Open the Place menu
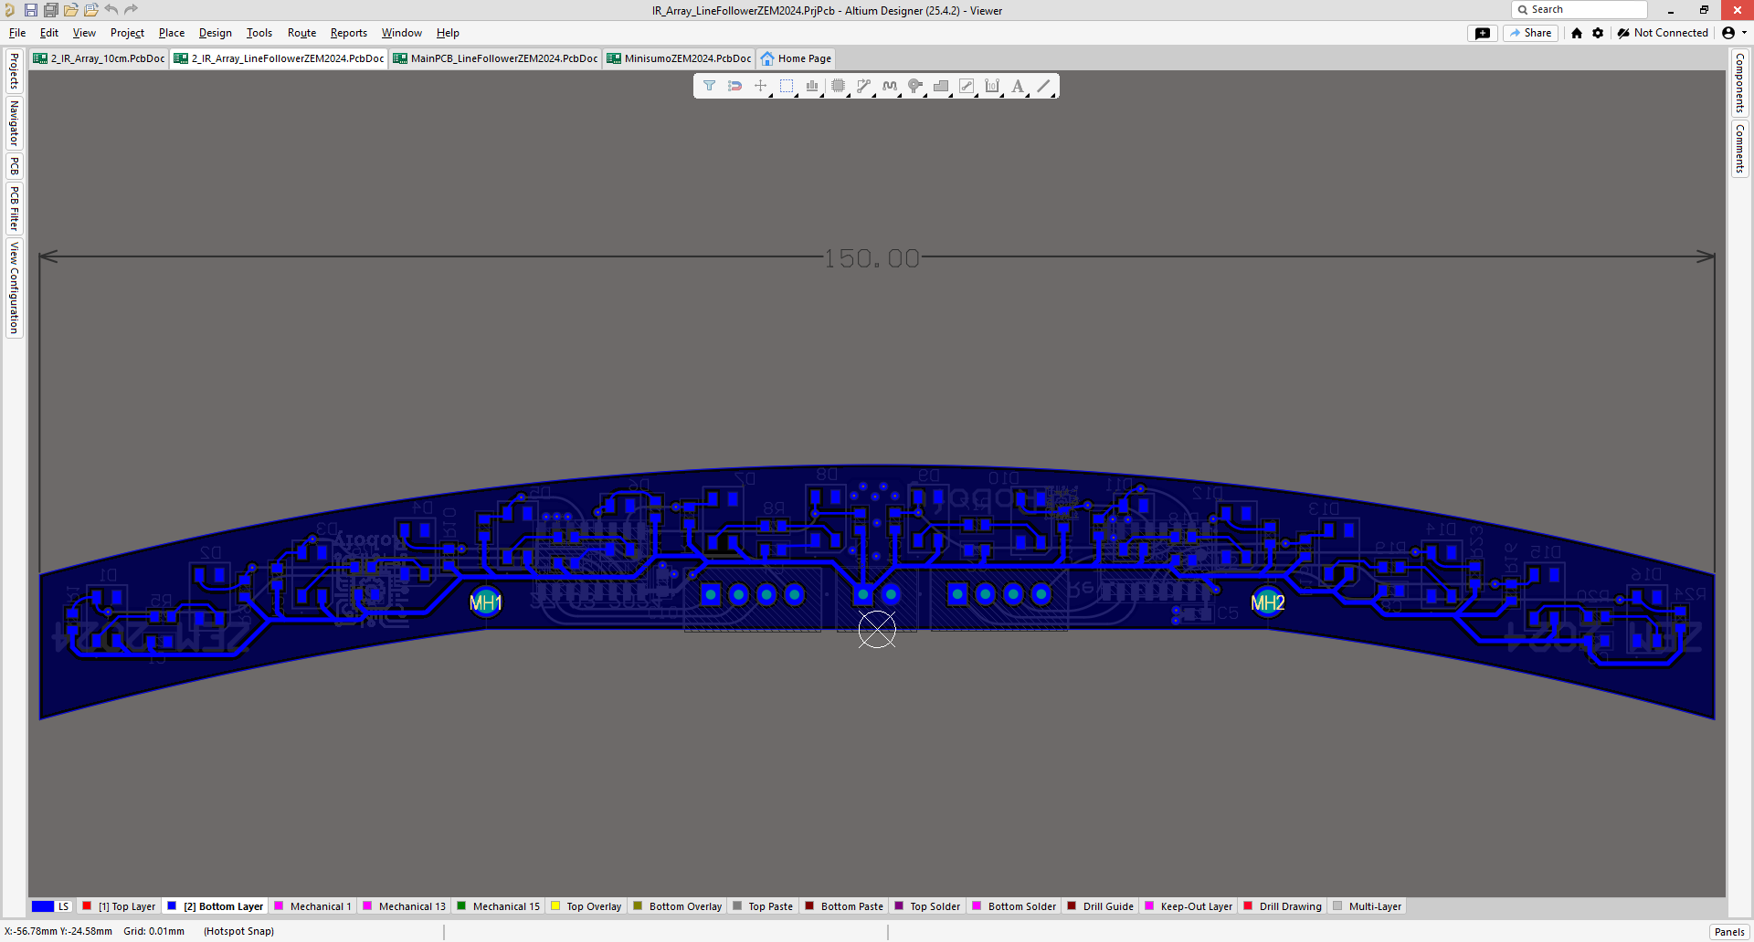This screenshot has height=942, width=1754. tap(172, 33)
